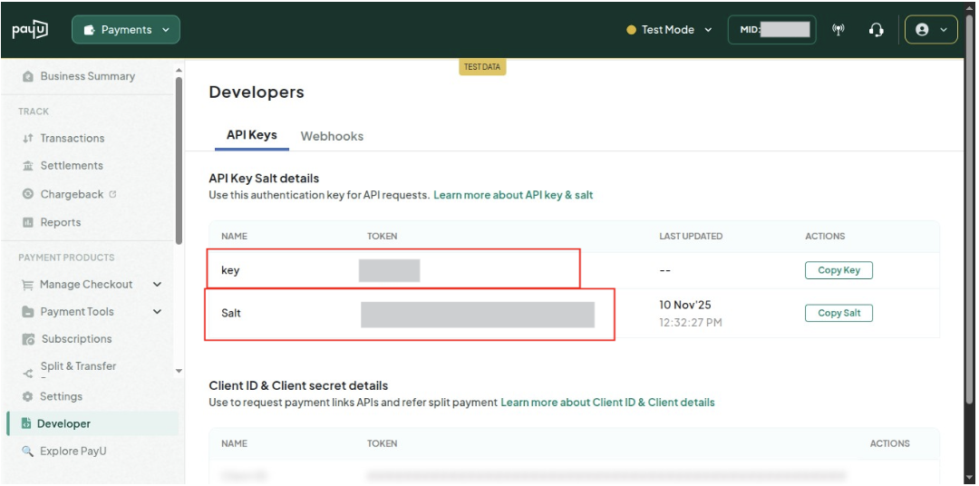Open the Test Mode dropdown

pyautogui.click(x=669, y=29)
